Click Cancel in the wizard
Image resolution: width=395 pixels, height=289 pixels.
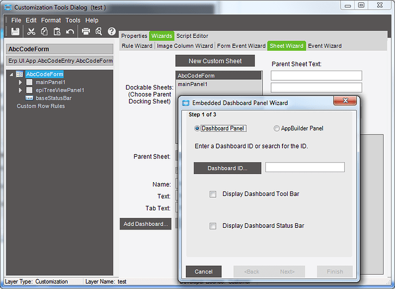tap(203, 272)
